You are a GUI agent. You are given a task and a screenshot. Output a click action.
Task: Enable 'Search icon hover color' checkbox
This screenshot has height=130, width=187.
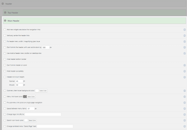5,120
